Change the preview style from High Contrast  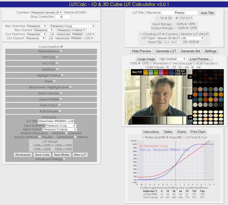tap(171, 59)
